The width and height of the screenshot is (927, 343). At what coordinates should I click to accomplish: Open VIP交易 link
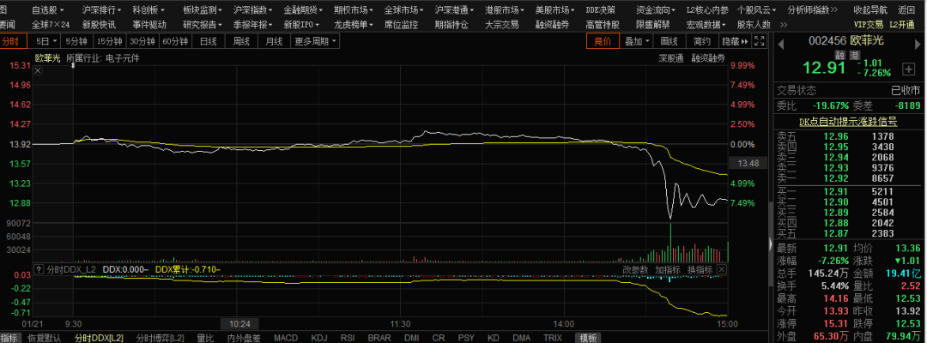click(x=869, y=25)
